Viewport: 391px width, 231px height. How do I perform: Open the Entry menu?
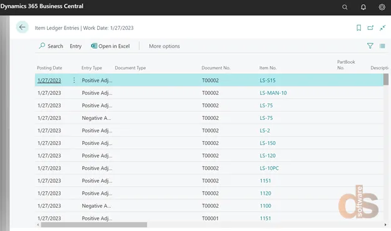pos(76,46)
